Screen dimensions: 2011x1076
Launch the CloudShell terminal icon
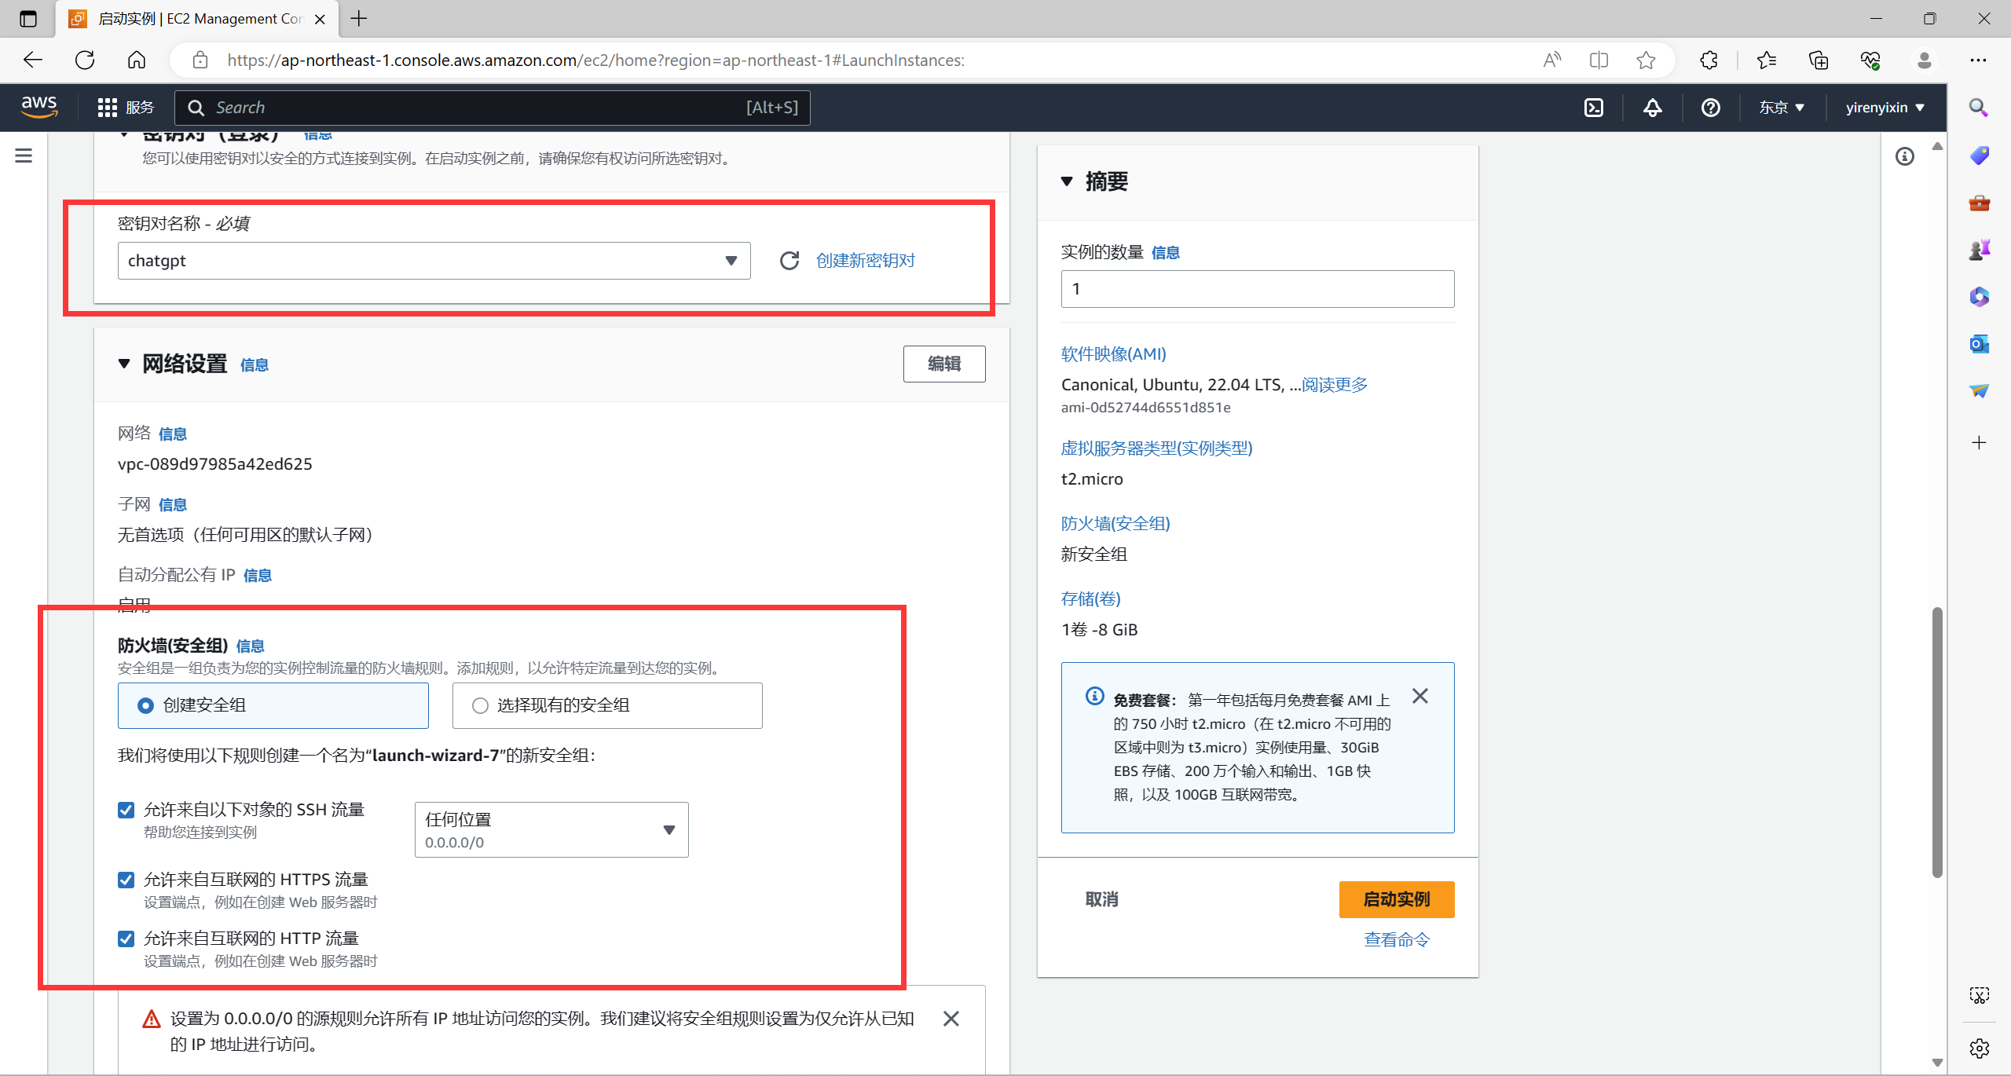(x=1594, y=108)
